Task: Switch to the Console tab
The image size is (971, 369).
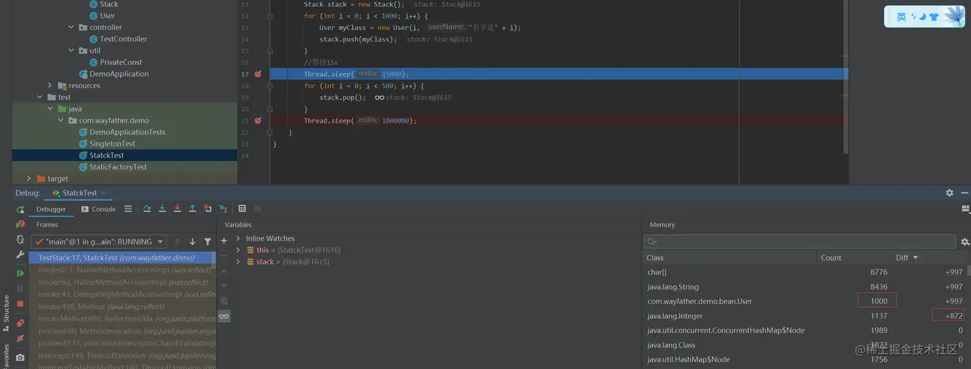Action: tap(98, 209)
